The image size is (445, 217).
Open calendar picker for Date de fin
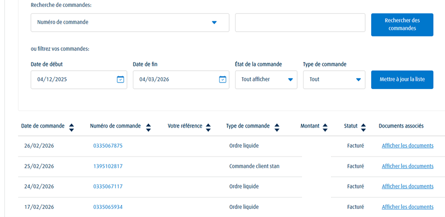223,79
